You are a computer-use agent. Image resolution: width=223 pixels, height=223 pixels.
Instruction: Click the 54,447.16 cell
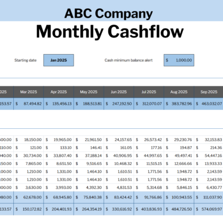pos(209,156)
